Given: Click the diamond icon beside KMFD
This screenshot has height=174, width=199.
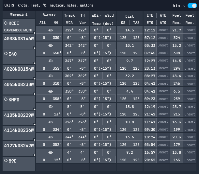Looking at the screenshot, I should (x=6, y=98).
